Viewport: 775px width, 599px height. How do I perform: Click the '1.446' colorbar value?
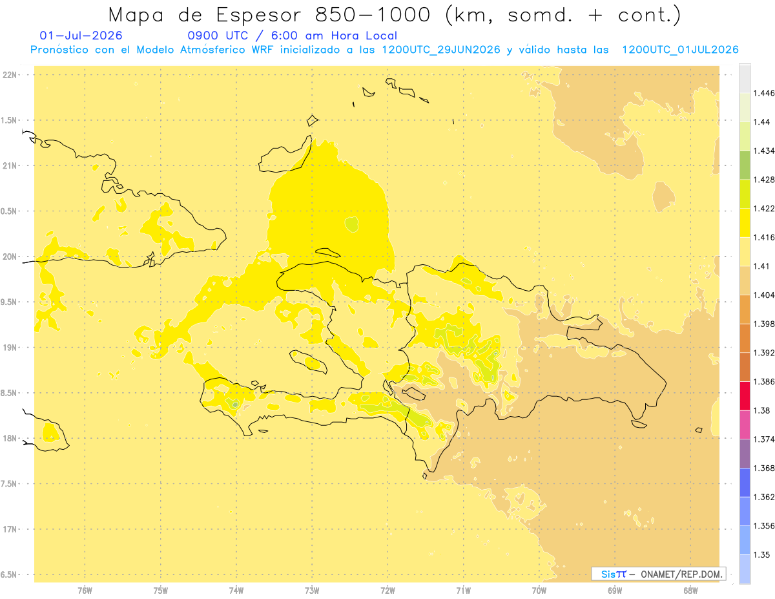(x=764, y=93)
